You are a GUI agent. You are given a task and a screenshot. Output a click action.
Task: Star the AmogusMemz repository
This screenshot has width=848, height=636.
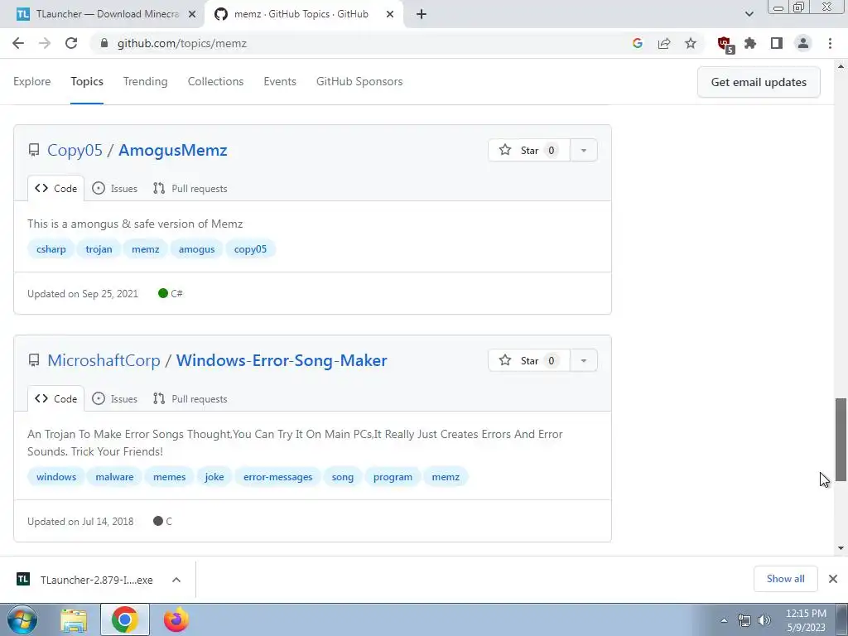click(529, 151)
